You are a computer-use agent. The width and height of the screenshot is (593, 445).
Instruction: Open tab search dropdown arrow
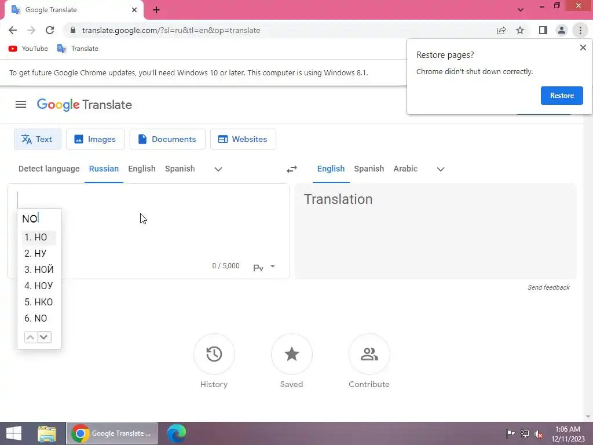(x=521, y=10)
